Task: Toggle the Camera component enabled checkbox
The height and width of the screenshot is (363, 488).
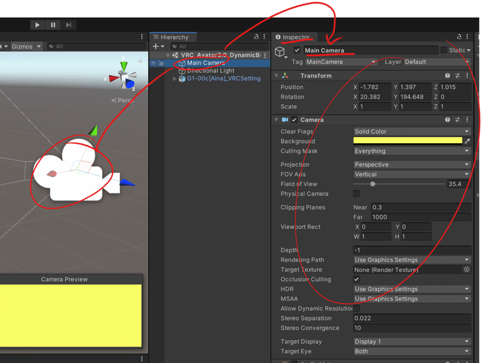Action: coord(294,119)
